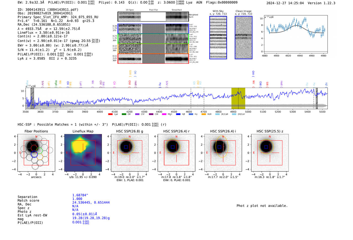353x240 pixels.
Task: Pick the CIV purple legend swatch
Action: tap(137, 114)
